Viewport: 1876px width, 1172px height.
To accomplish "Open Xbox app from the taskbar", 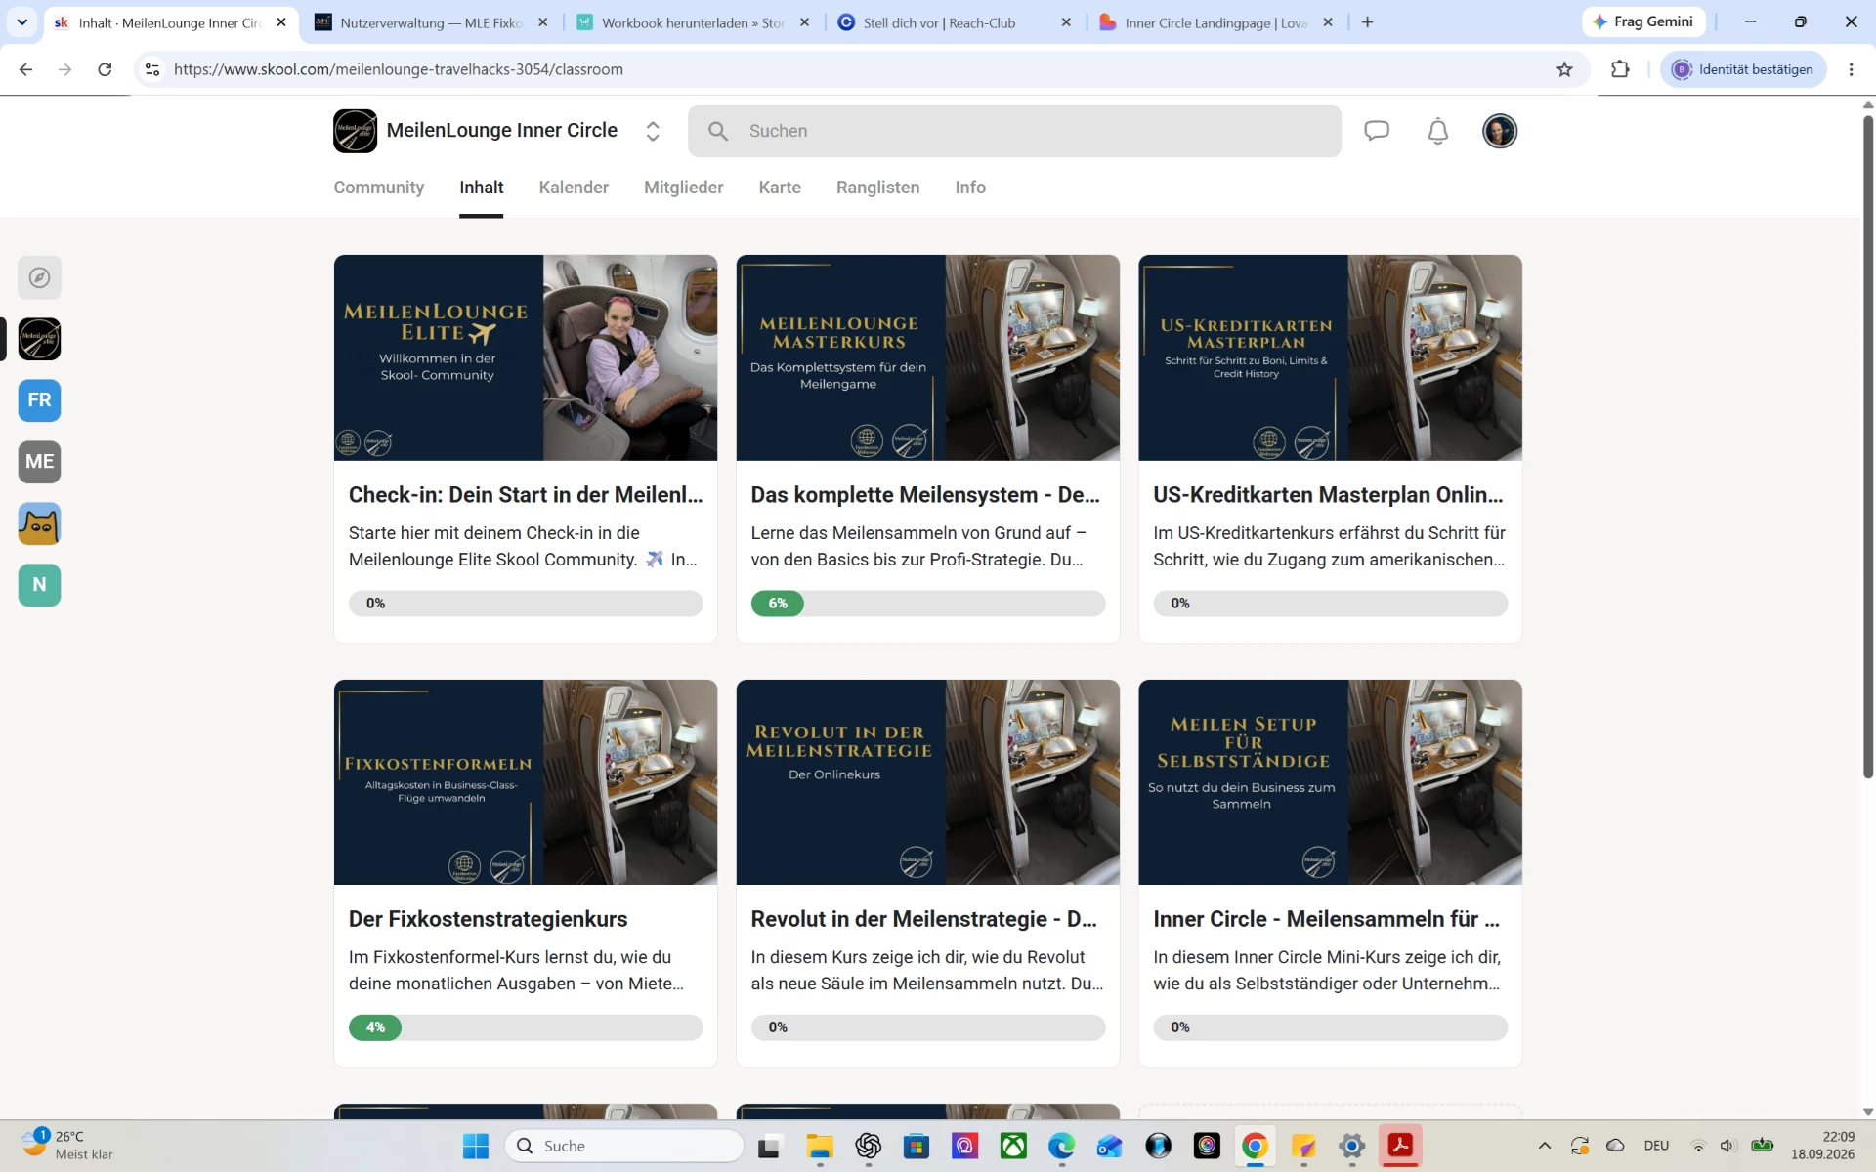I will coord(1013,1146).
